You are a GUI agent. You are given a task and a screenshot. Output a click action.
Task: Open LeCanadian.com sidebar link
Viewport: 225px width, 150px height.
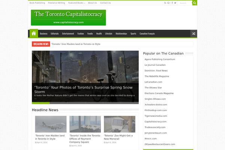pyautogui.click(x=153, y=82)
